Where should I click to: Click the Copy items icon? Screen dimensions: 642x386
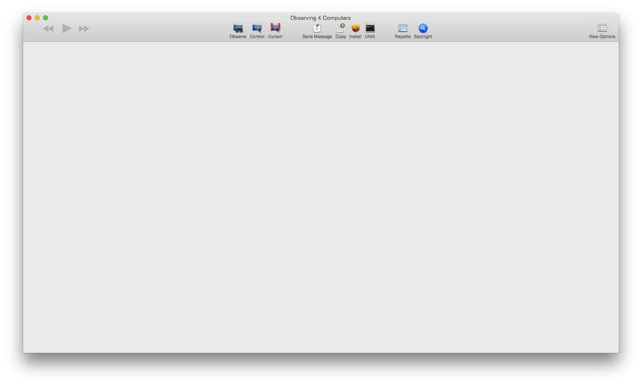point(340,28)
